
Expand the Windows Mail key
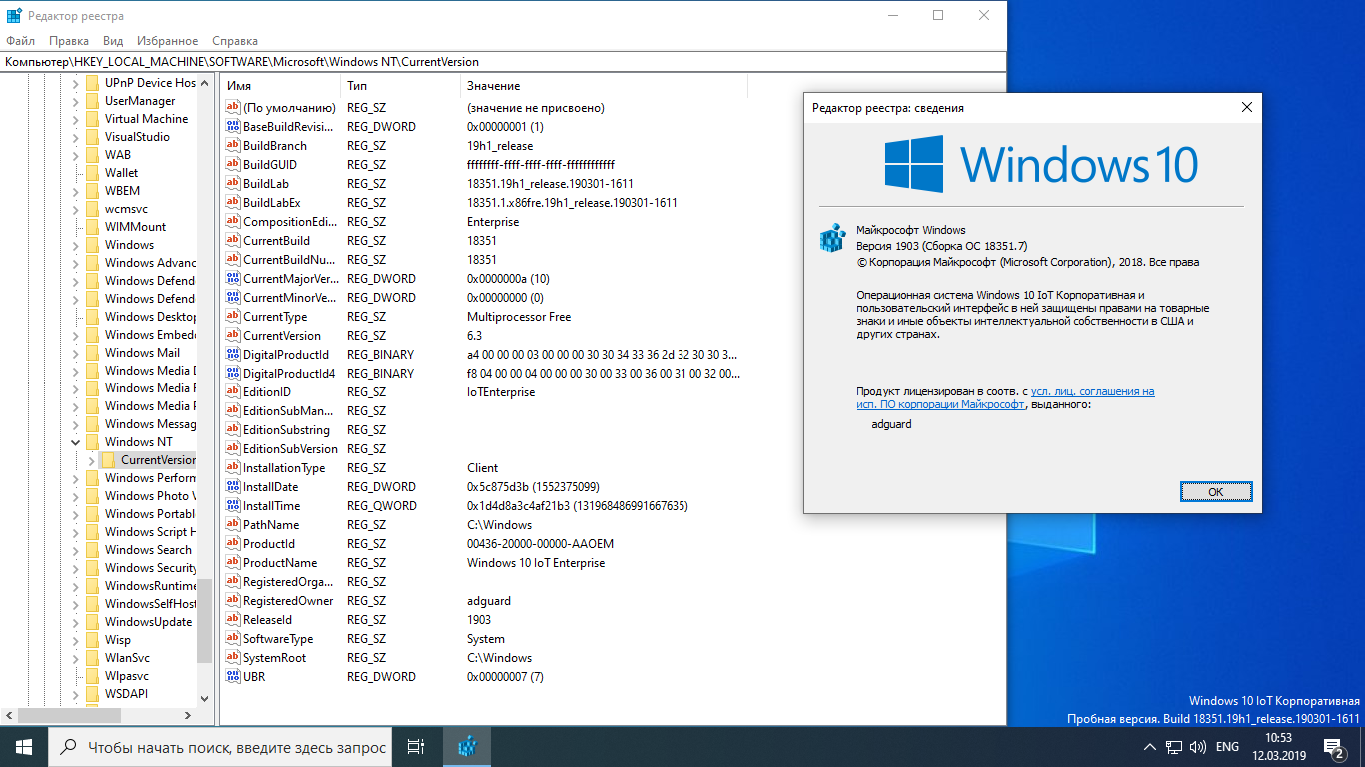point(75,353)
